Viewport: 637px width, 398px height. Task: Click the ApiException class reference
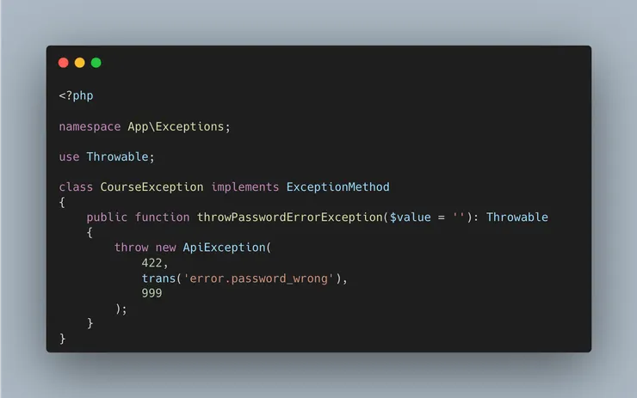point(224,248)
